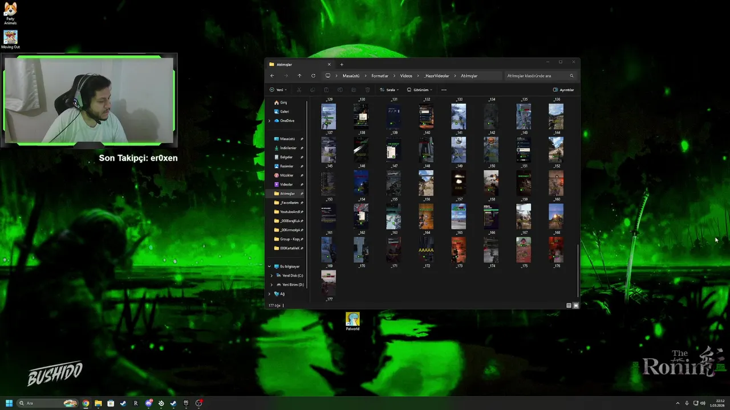Select Videos in the address breadcrumb
The image size is (730, 410).
click(406, 76)
